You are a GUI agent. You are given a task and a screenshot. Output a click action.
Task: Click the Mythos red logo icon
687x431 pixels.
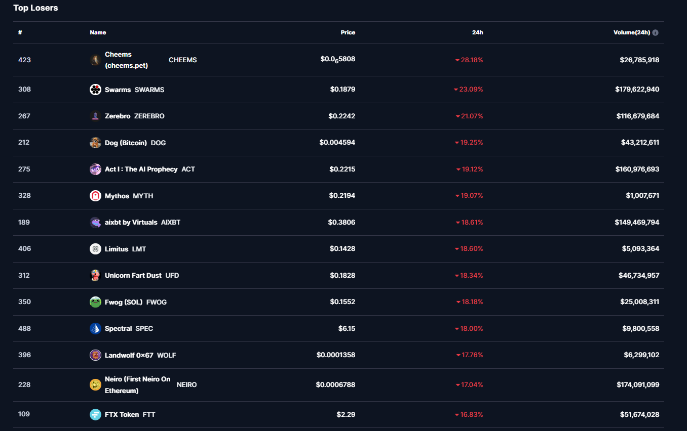[95, 196]
